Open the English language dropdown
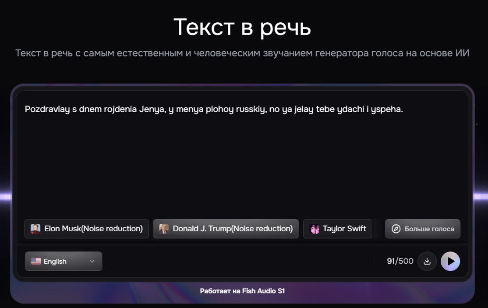 [x=64, y=261]
